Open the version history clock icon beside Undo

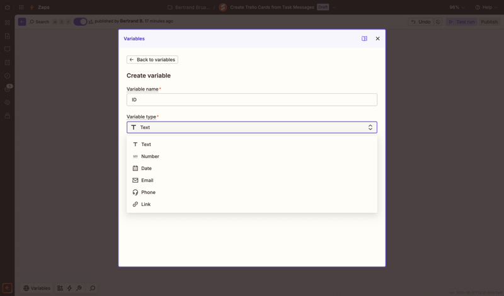pyautogui.click(x=438, y=21)
